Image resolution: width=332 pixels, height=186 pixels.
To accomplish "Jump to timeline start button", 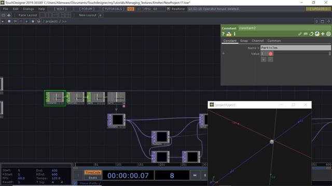I will click(x=195, y=175).
